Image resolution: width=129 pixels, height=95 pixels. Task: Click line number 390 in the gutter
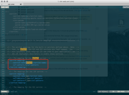3,76
